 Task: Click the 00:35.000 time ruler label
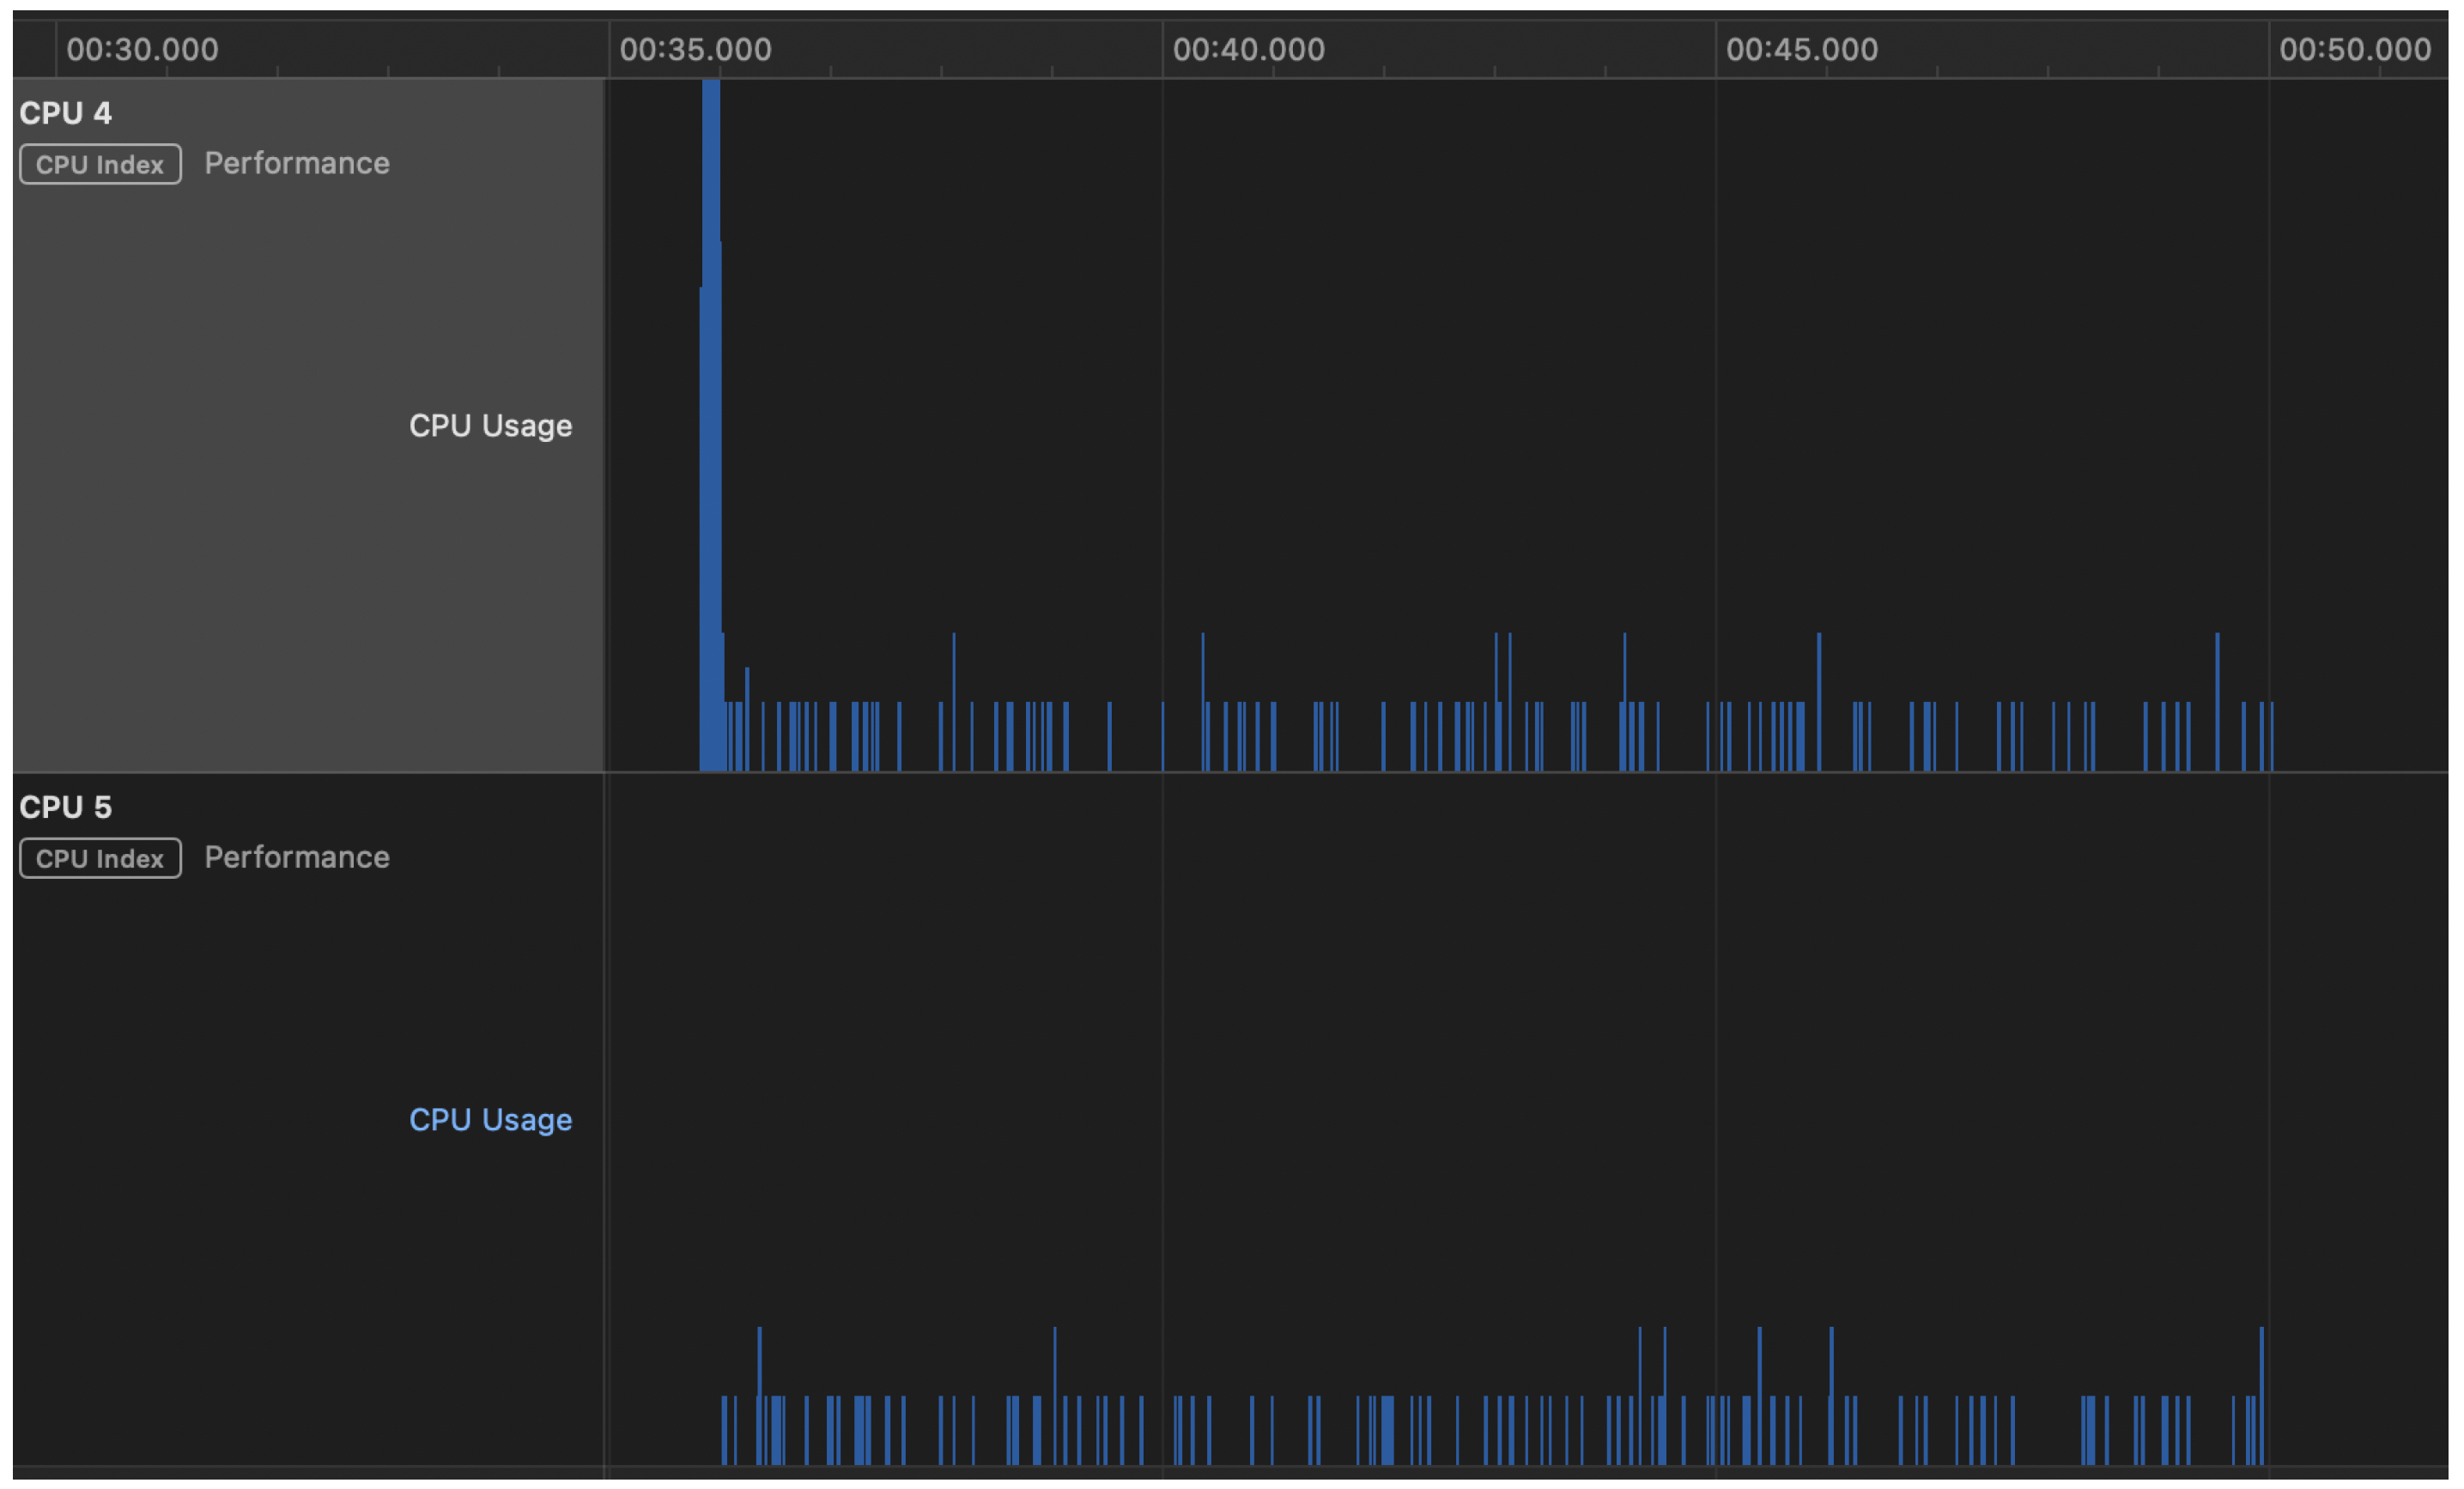click(x=695, y=49)
